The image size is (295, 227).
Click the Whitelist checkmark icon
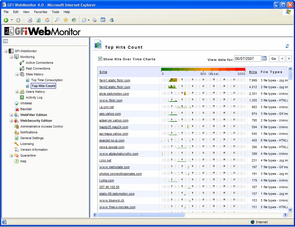[17, 103]
